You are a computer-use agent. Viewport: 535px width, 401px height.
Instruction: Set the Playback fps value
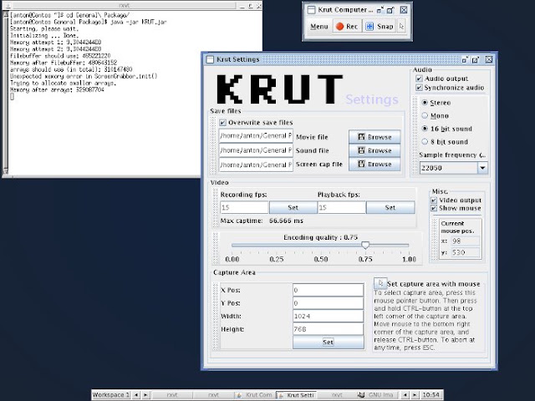[390, 207]
